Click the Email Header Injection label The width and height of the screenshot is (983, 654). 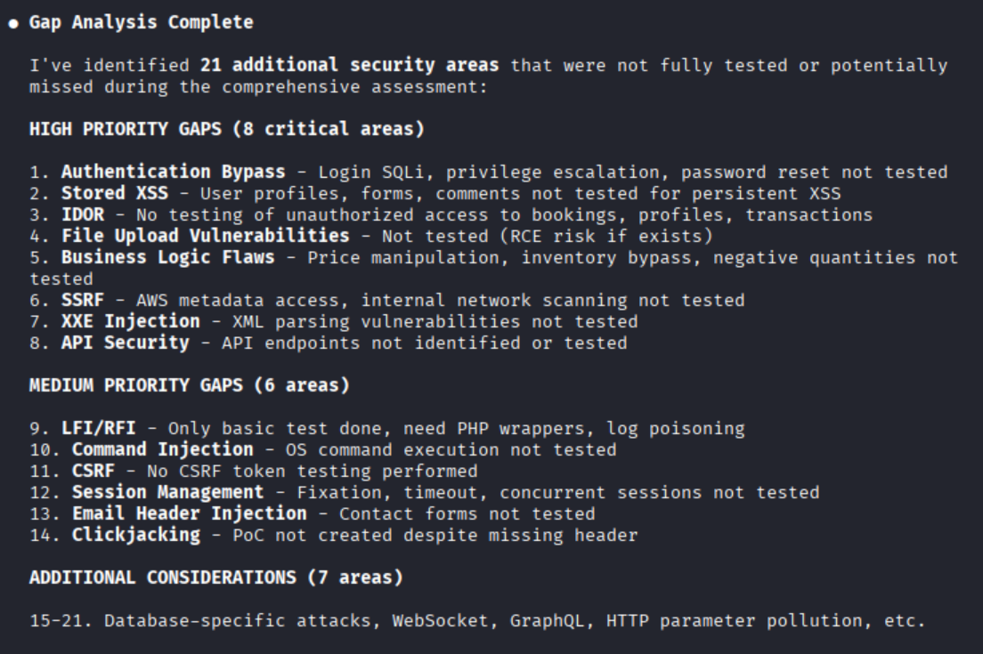[x=189, y=513]
